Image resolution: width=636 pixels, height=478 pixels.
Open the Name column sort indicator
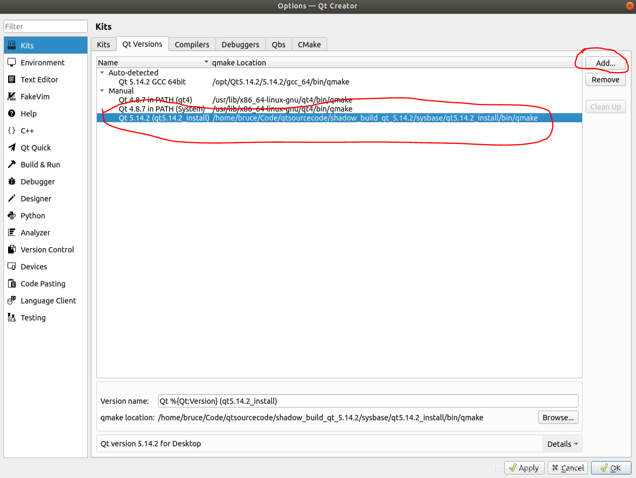[x=206, y=63]
